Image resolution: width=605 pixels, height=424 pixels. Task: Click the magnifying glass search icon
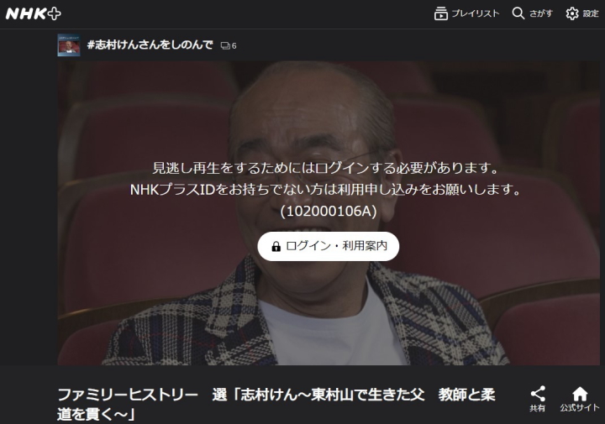[517, 13]
